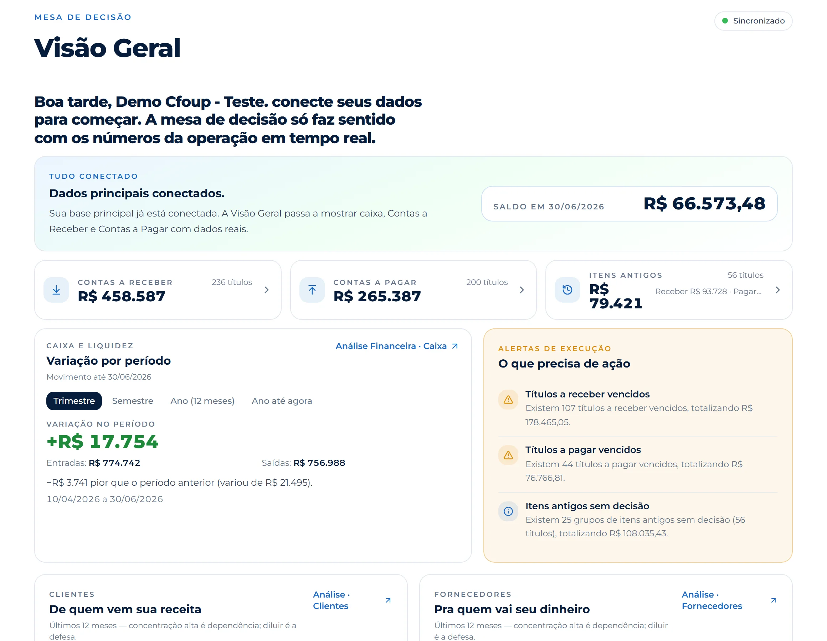
Task: Select the Trimestre period tab
Action: (x=74, y=401)
